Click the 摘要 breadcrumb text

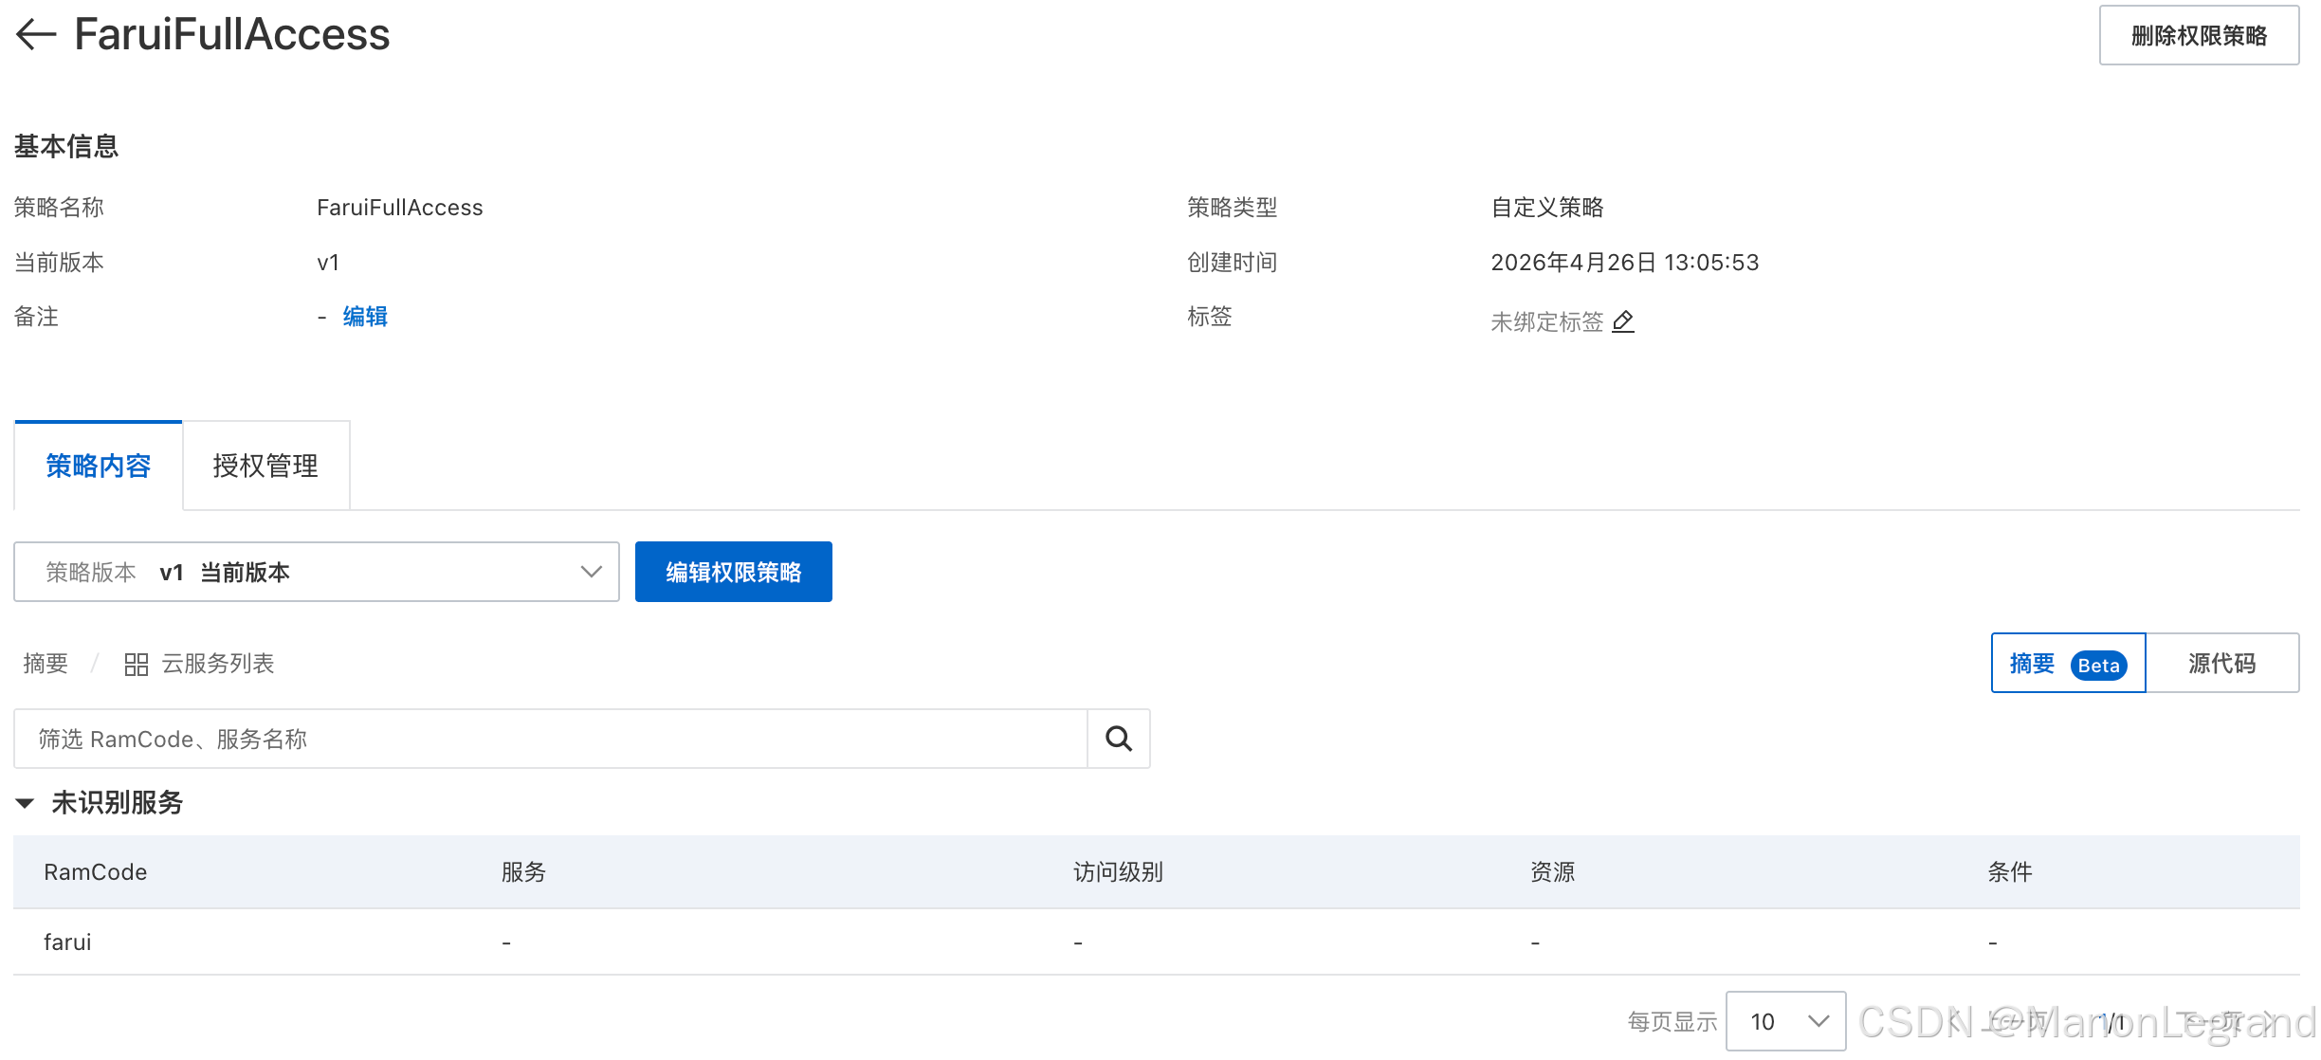tap(46, 664)
